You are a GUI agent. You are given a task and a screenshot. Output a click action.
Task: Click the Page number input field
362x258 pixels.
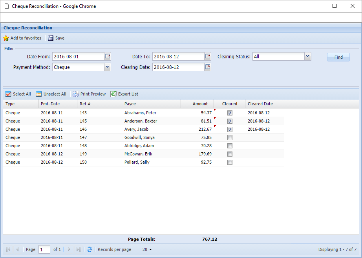pyautogui.click(x=44, y=249)
